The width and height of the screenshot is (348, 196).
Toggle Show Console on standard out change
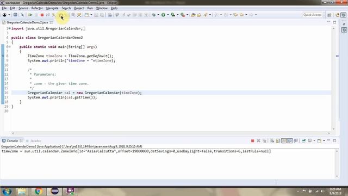(290, 140)
